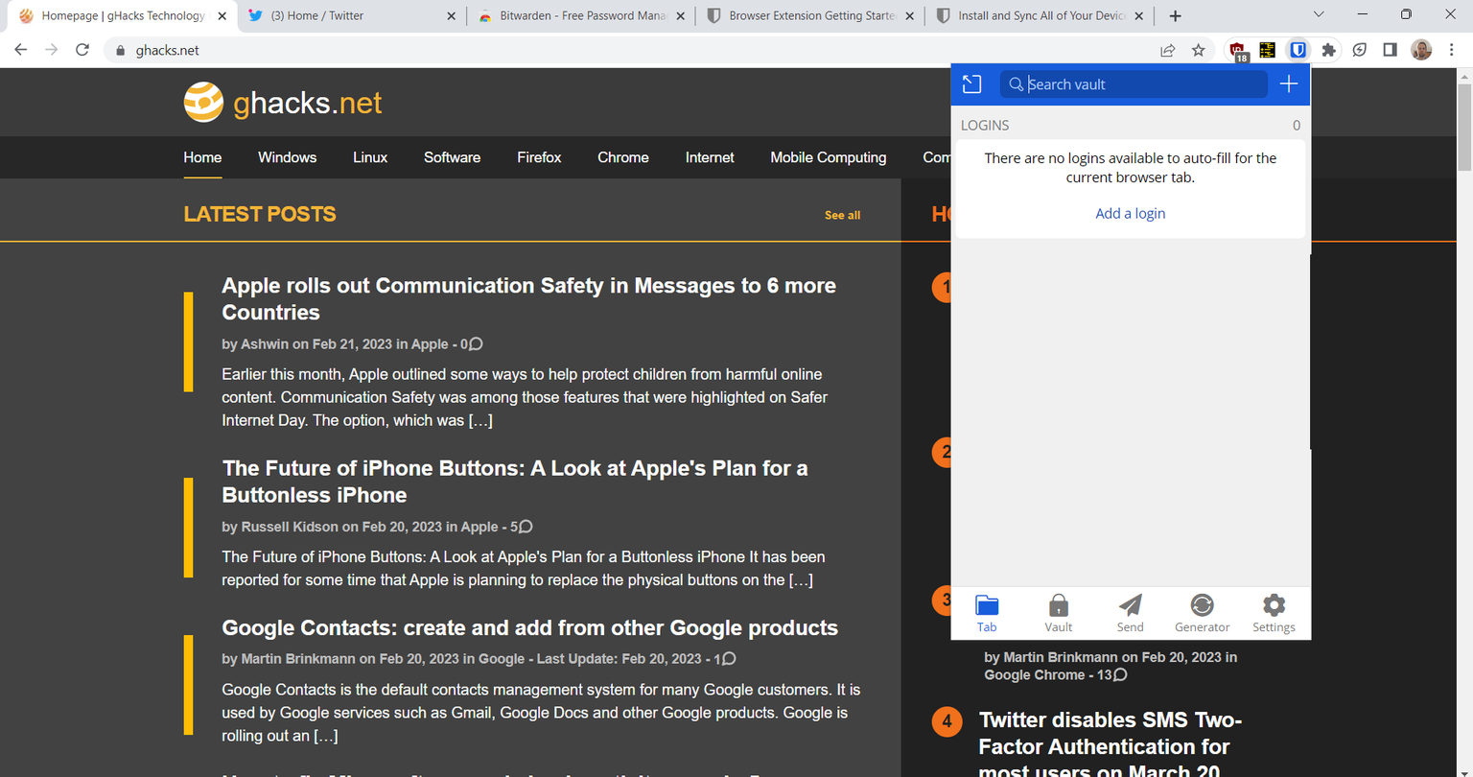Close the Home / Twitter tab
The width and height of the screenshot is (1473, 777).
pyautogui.click(x=452, y=16)
